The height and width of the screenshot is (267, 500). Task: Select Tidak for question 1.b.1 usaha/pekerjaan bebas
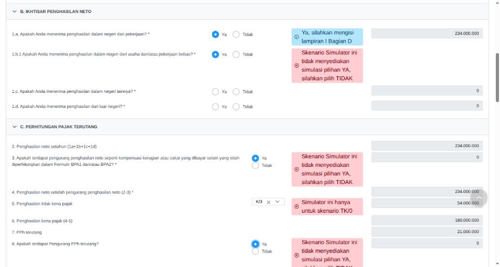pos(236,55)
